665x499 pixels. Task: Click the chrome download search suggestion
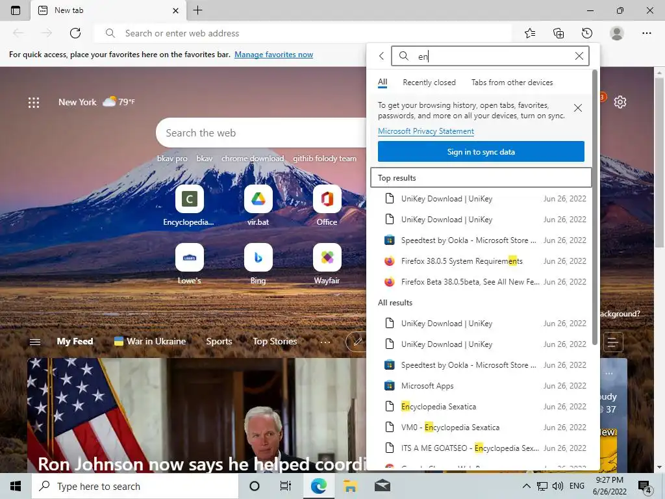[x=253, y=159]
